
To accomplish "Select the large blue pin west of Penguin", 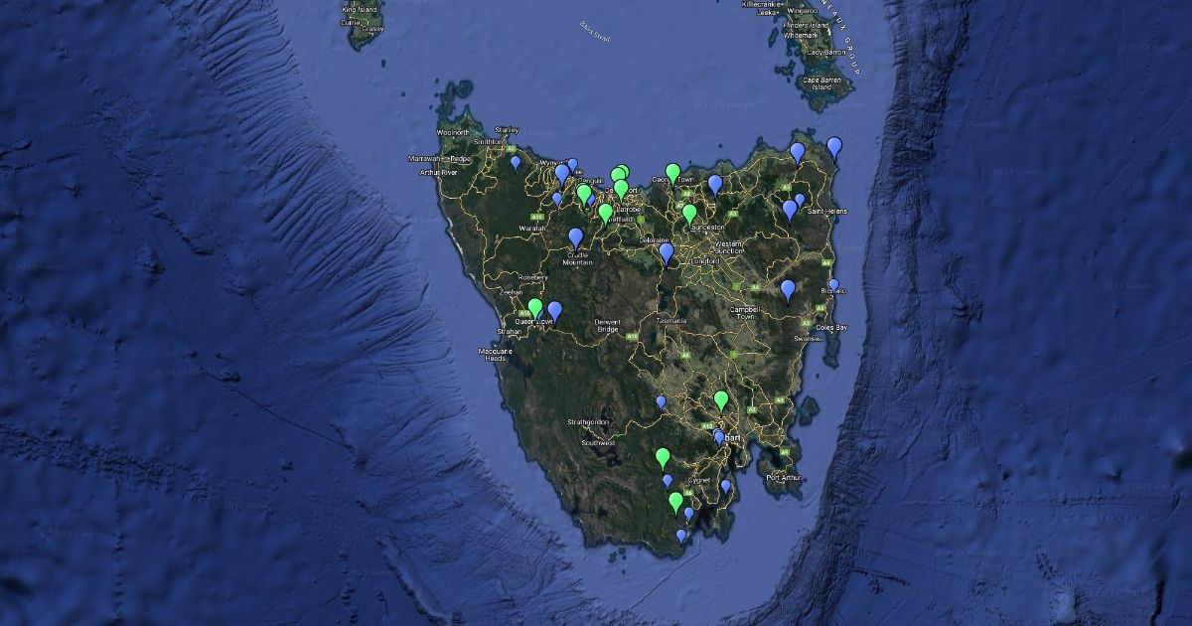I will pos(561,174).
